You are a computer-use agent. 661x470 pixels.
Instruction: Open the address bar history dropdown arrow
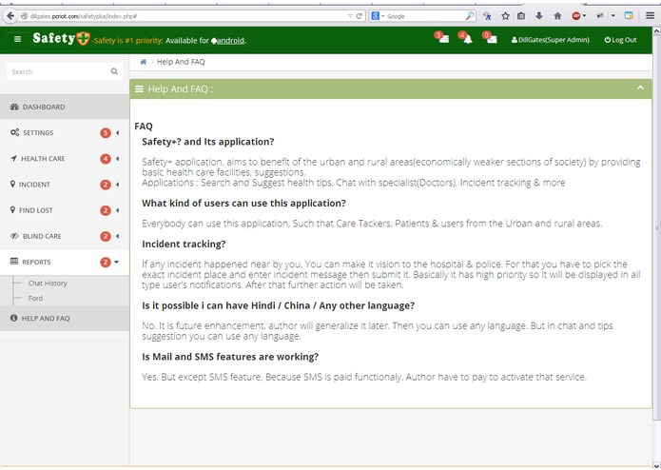[x=350, y=16]
